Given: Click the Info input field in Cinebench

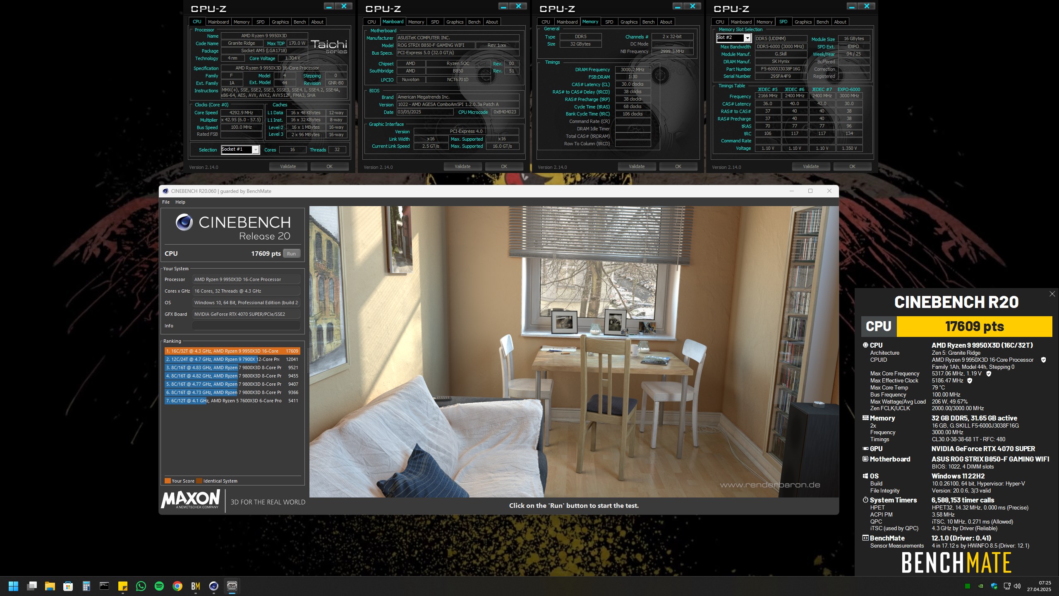Looking at the screenshot, I should [x=246, y=326].
